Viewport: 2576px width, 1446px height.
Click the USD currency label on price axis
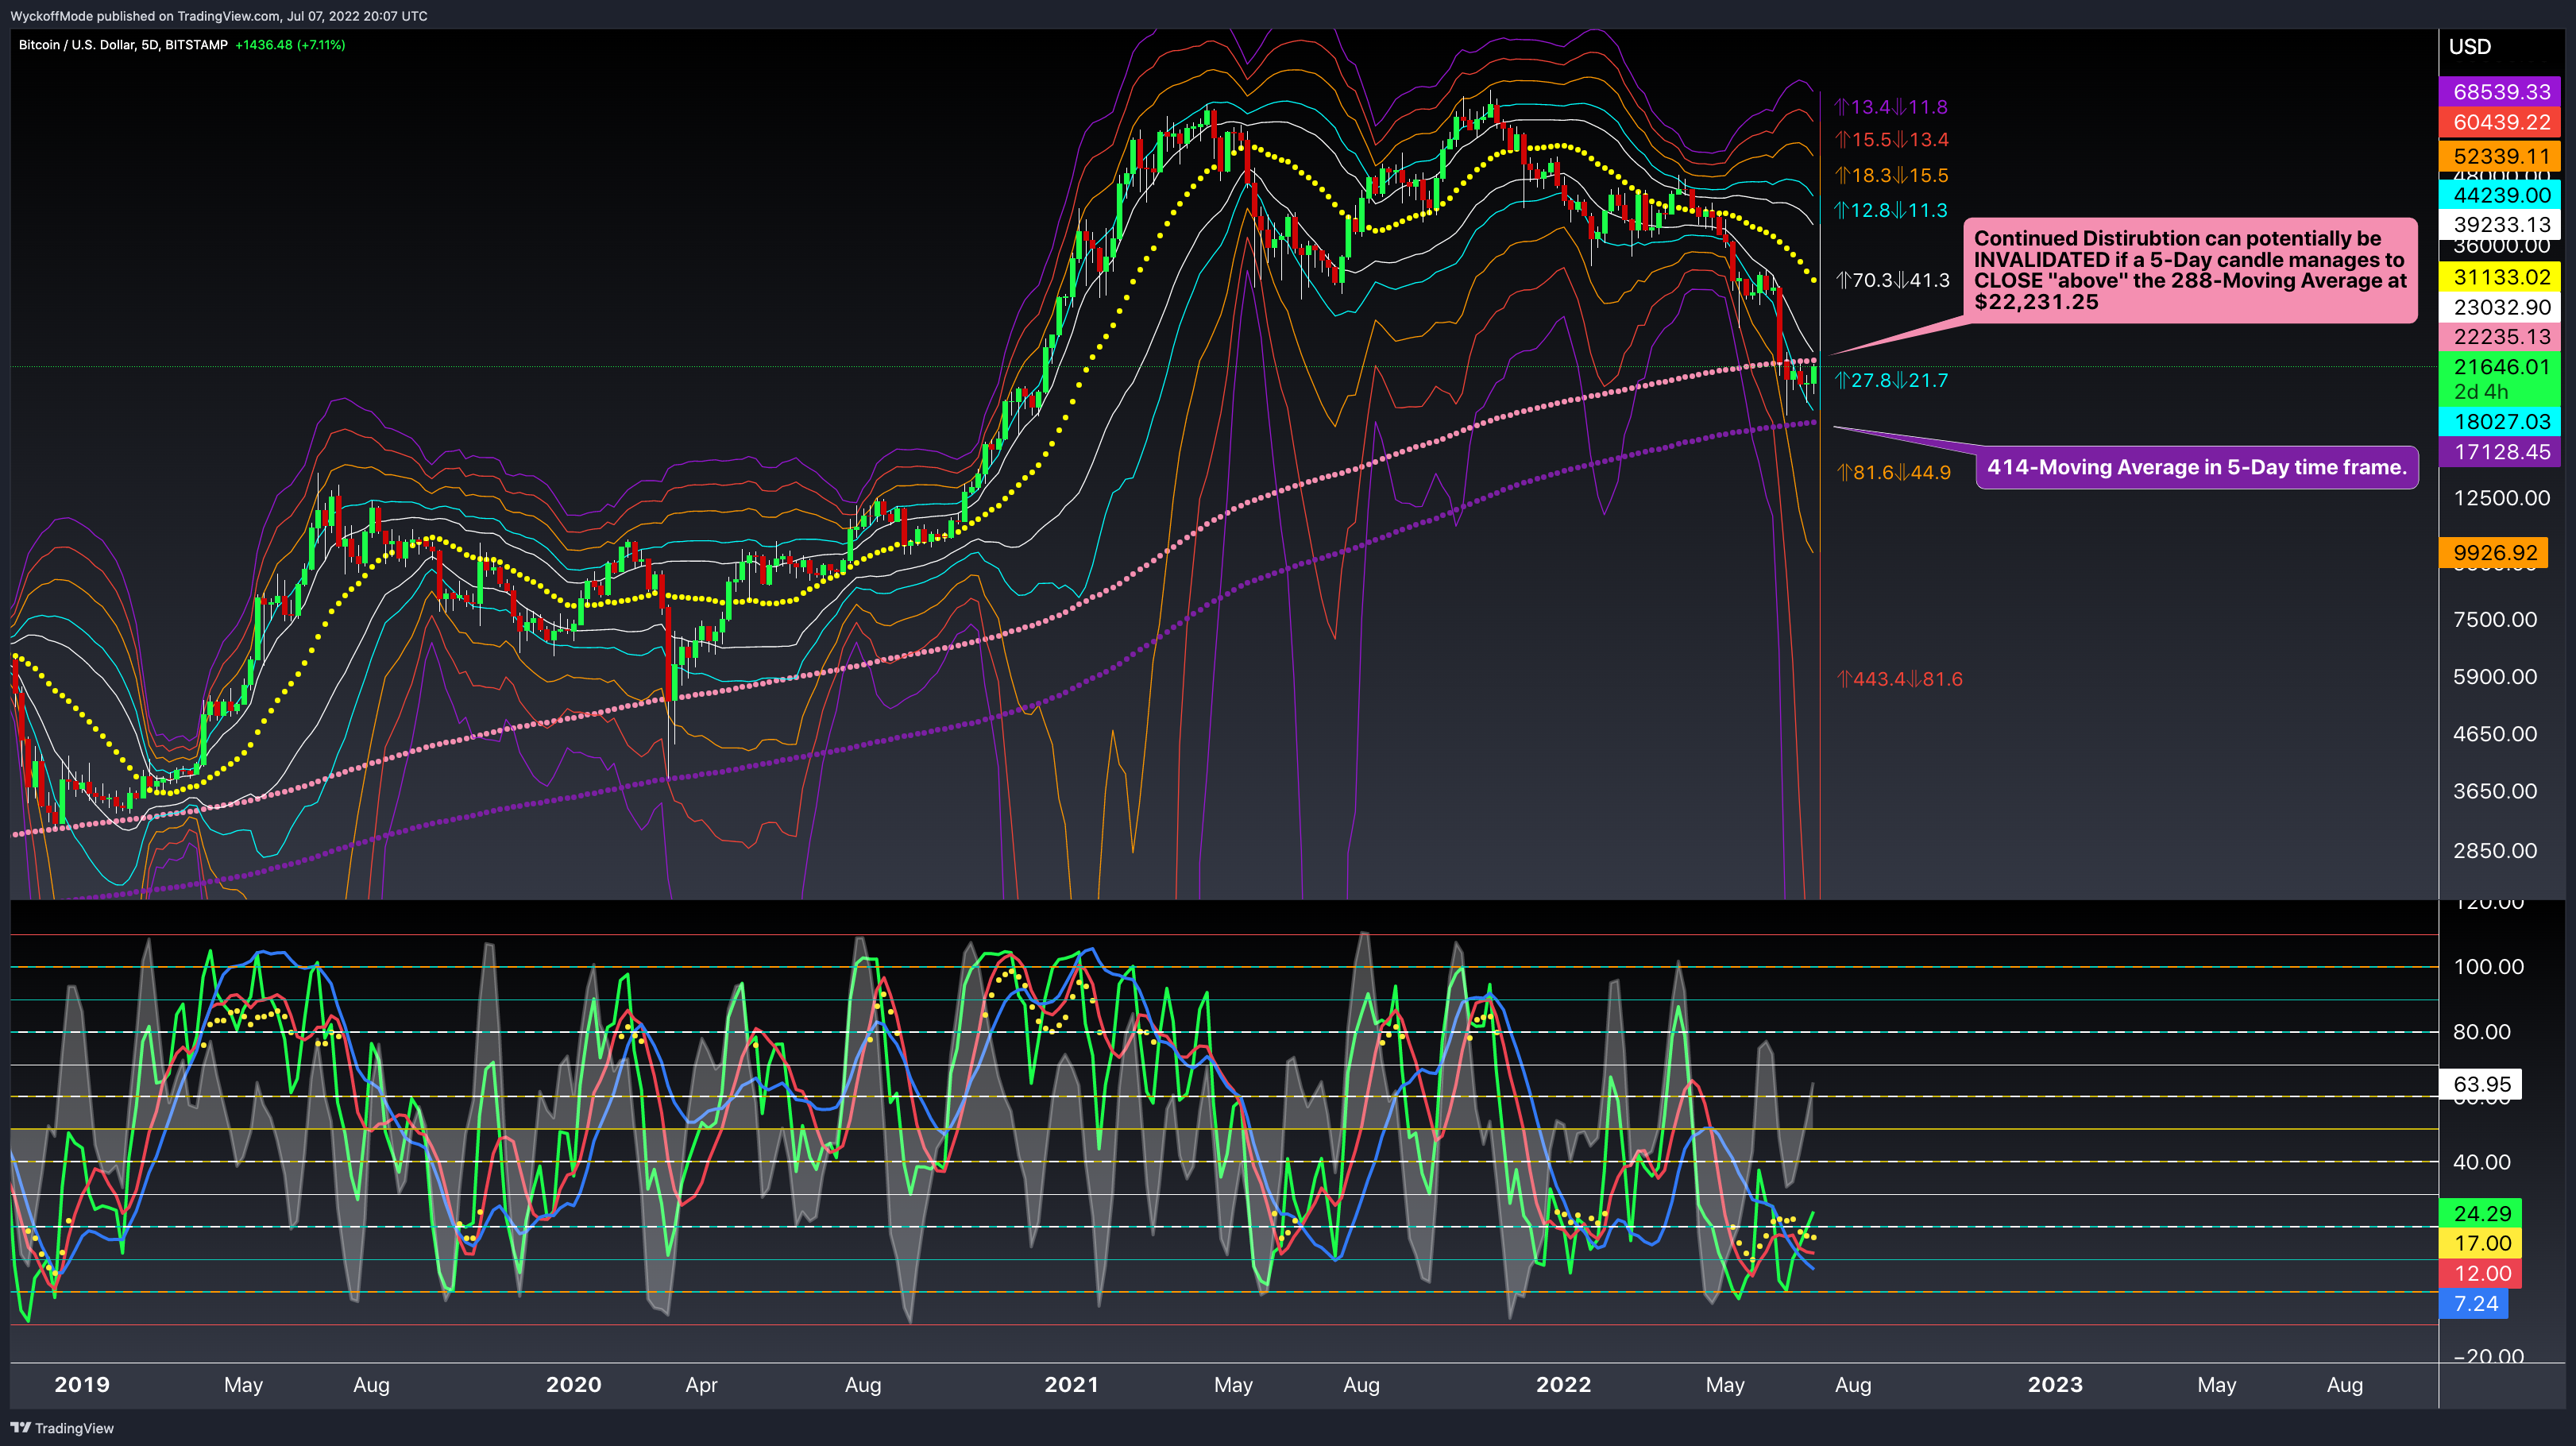(2469, 47)
